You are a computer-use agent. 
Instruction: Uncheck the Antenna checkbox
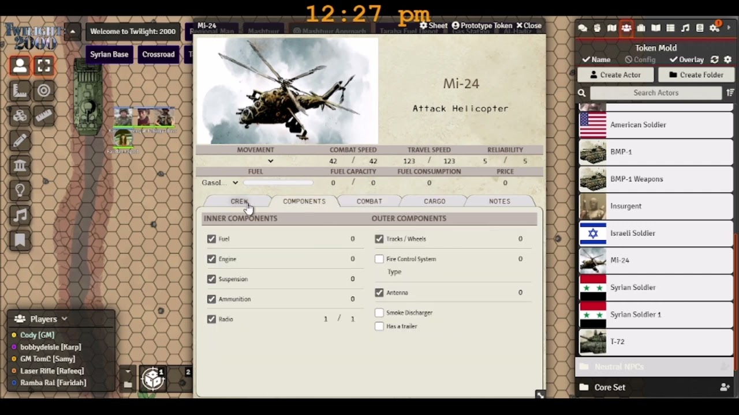pos(379,292)
